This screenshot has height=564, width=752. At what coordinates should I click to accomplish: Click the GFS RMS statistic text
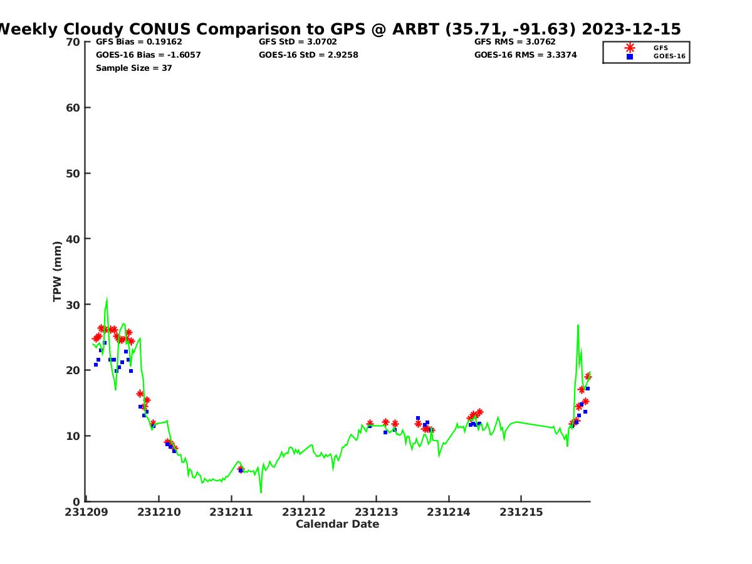(514, 42)
